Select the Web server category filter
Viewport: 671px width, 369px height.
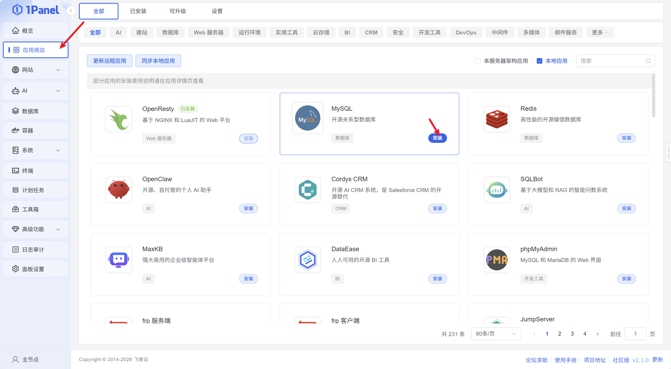tap(208, 33)
